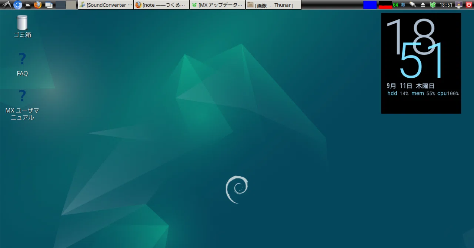Screen dimensions: 474x248
Task: Click the network plug tray icon
Action: click(413, 5)
